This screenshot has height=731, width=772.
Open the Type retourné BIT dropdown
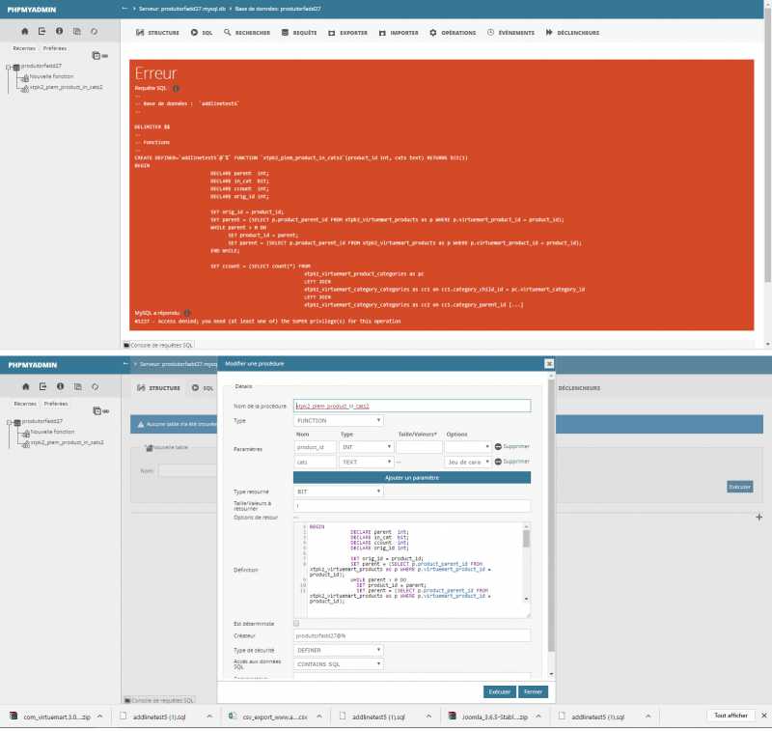(x=338, y=492)
